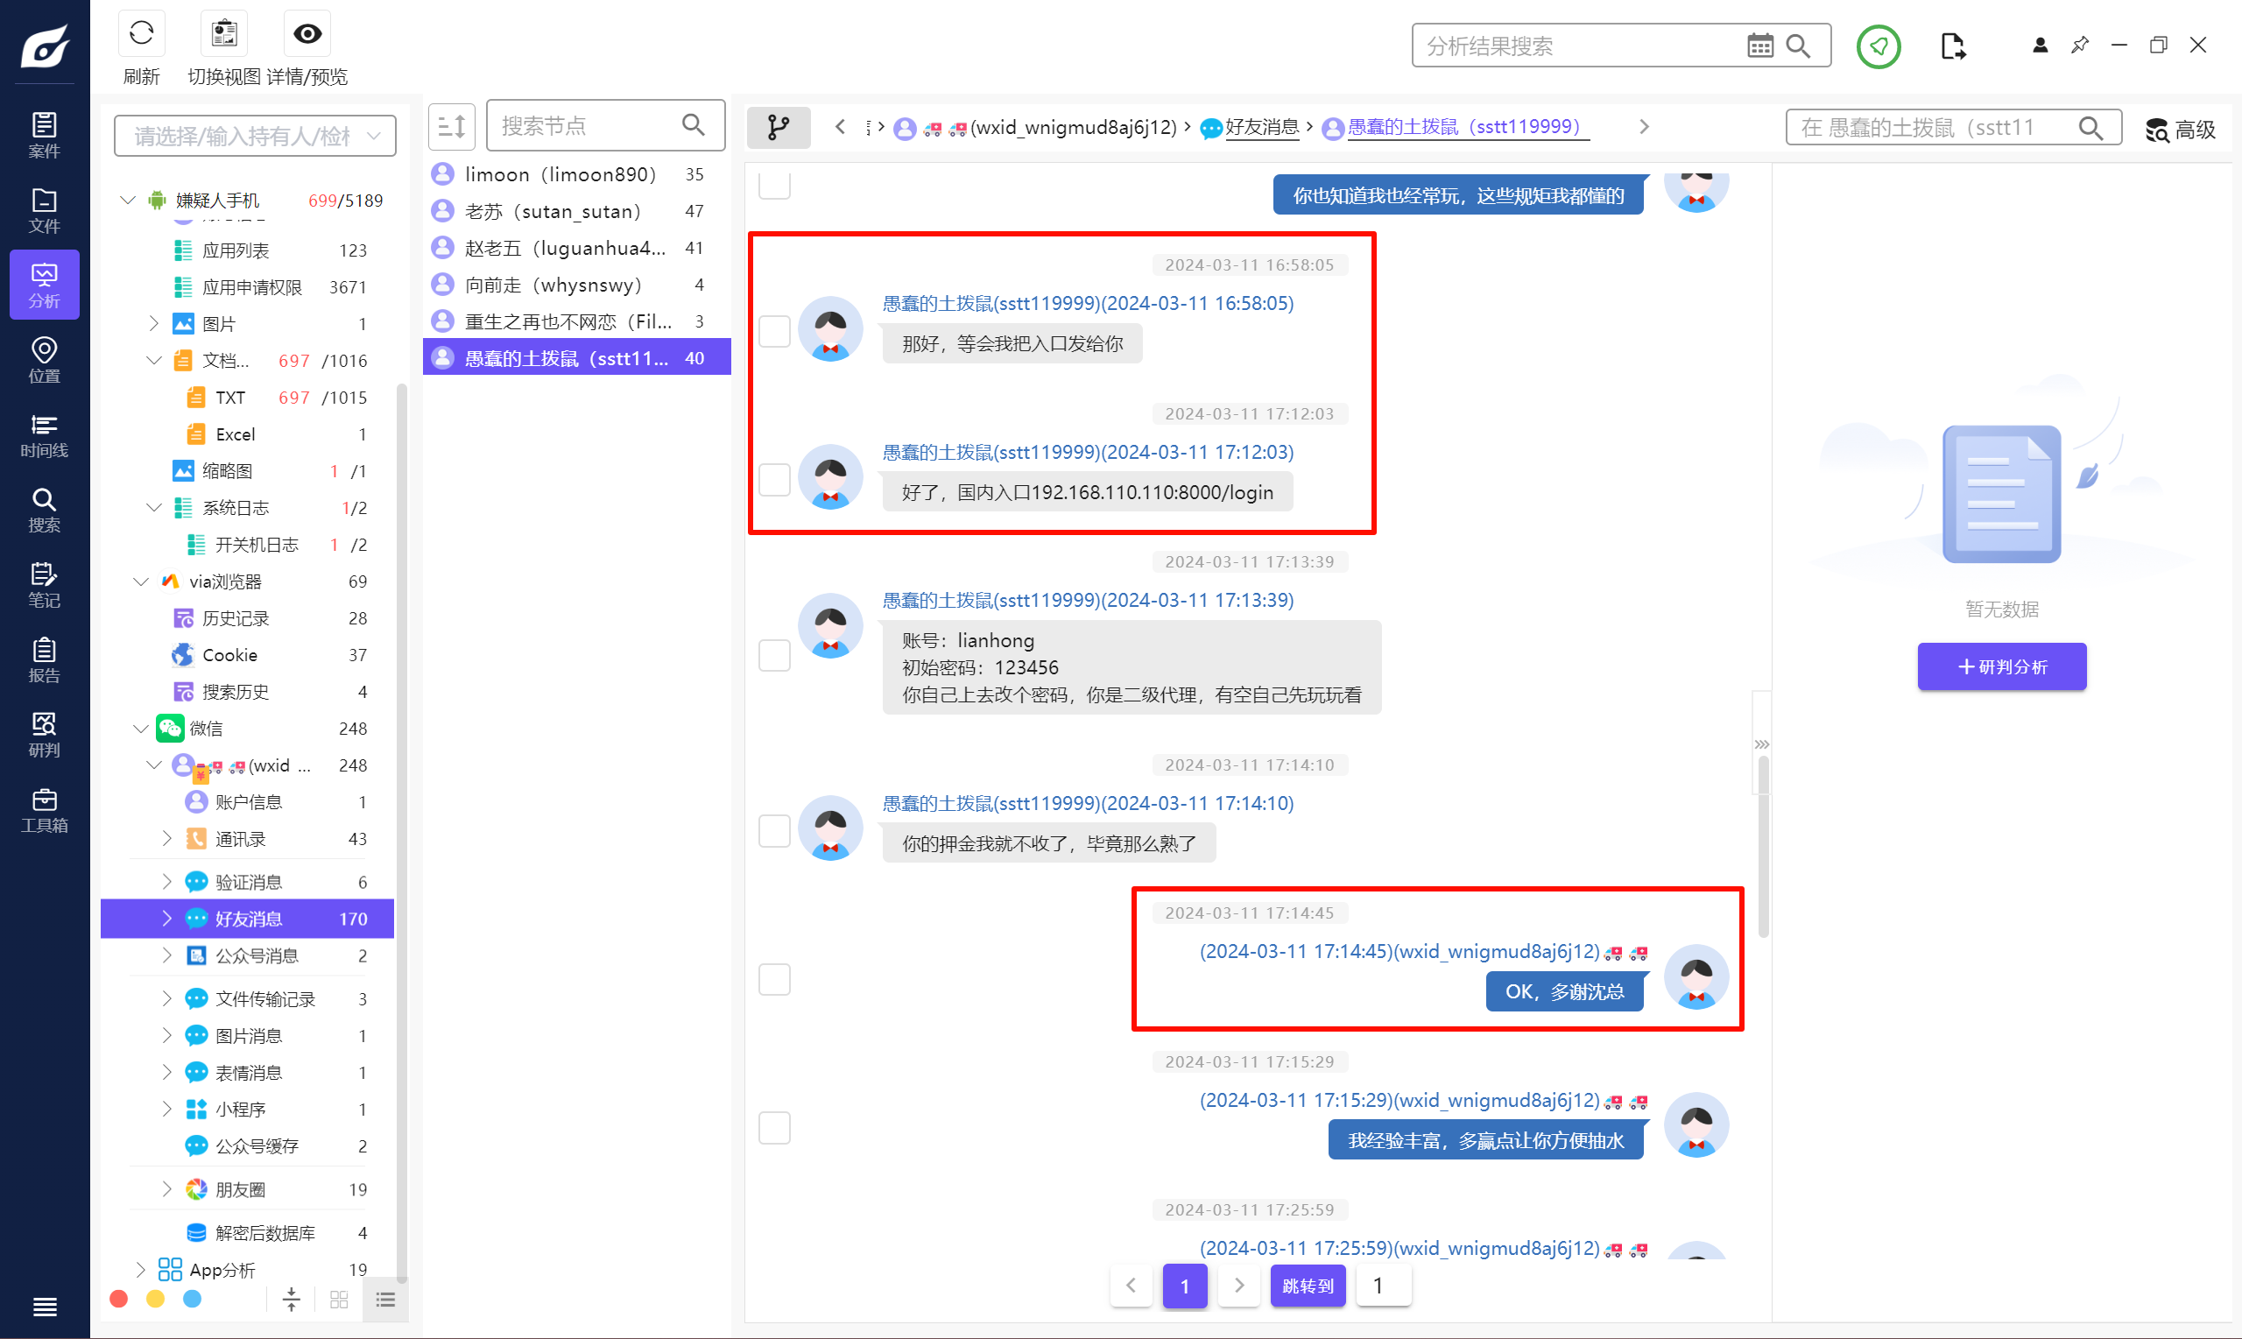Check the box for 你也知道我也经常玩 message
This screenshot has width=2242, height=1339.
(774, 185)
